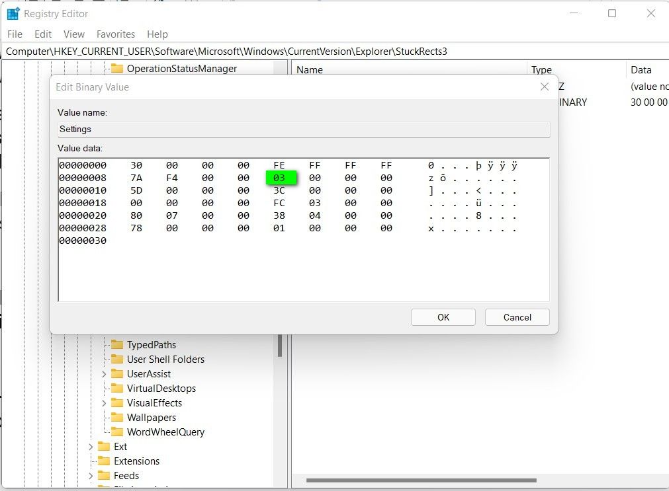Click the OperationStatusManager folder icon
This screenshot has width=669, height=491.
pyautogui.click(x=118, y=68)
